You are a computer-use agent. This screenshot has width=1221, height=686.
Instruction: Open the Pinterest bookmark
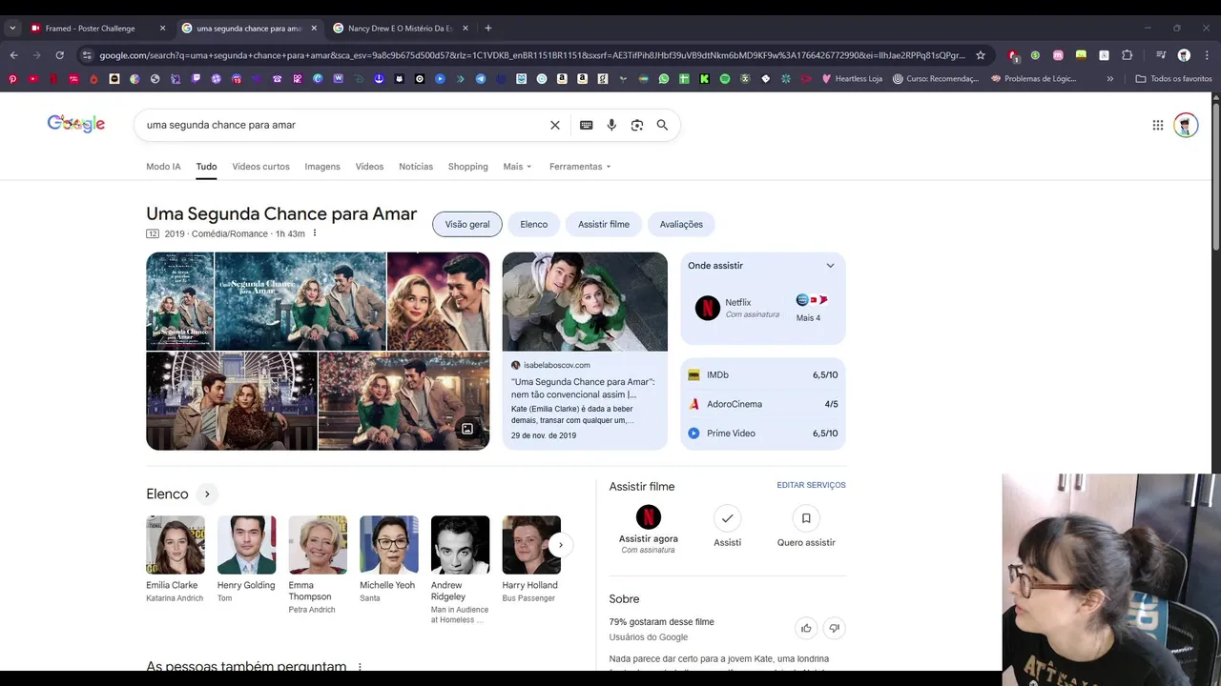tap(12, 79)
